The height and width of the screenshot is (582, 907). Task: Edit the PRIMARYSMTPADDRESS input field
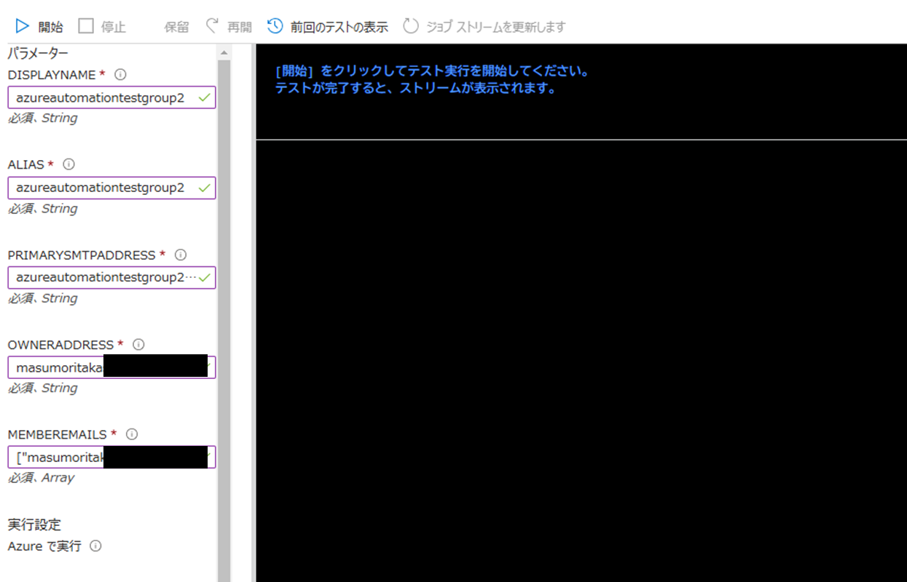coord(112,277)
